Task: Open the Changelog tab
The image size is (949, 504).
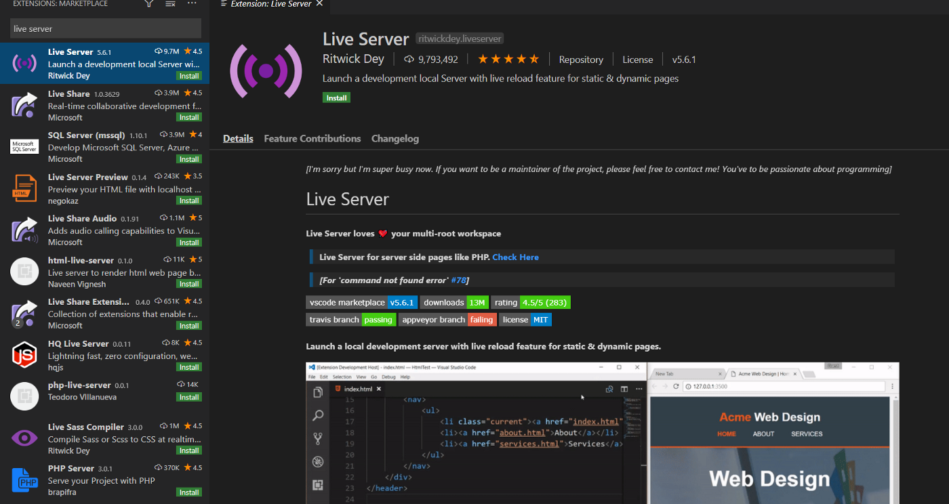Action: pyautogui.click(x=395, y=138)
